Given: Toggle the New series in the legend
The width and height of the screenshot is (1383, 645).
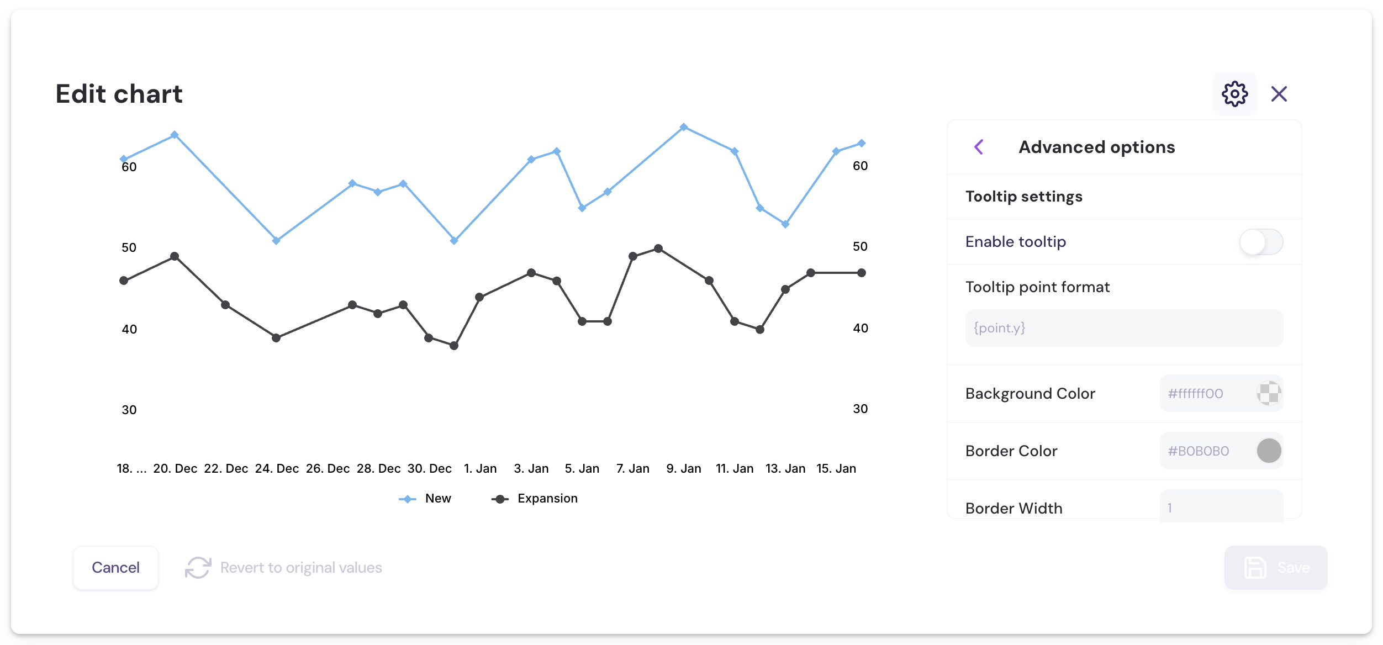Looking at the screenshot, I should click(x=426, y=498).
